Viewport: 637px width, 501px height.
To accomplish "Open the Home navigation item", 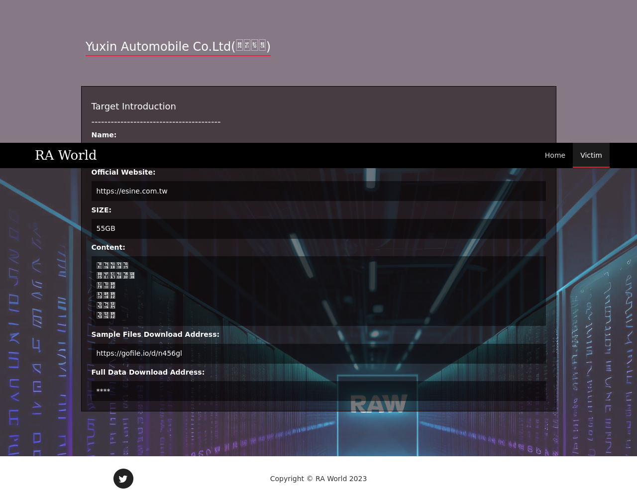I will pos(555,155).
